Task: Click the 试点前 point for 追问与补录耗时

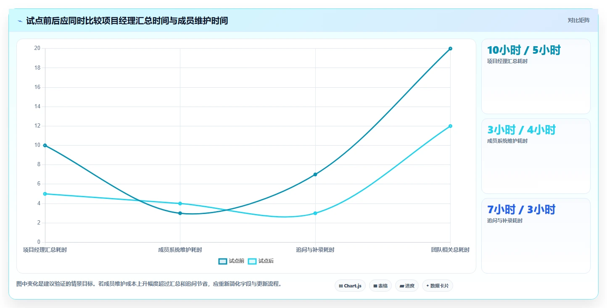Action: click(315, 175)
